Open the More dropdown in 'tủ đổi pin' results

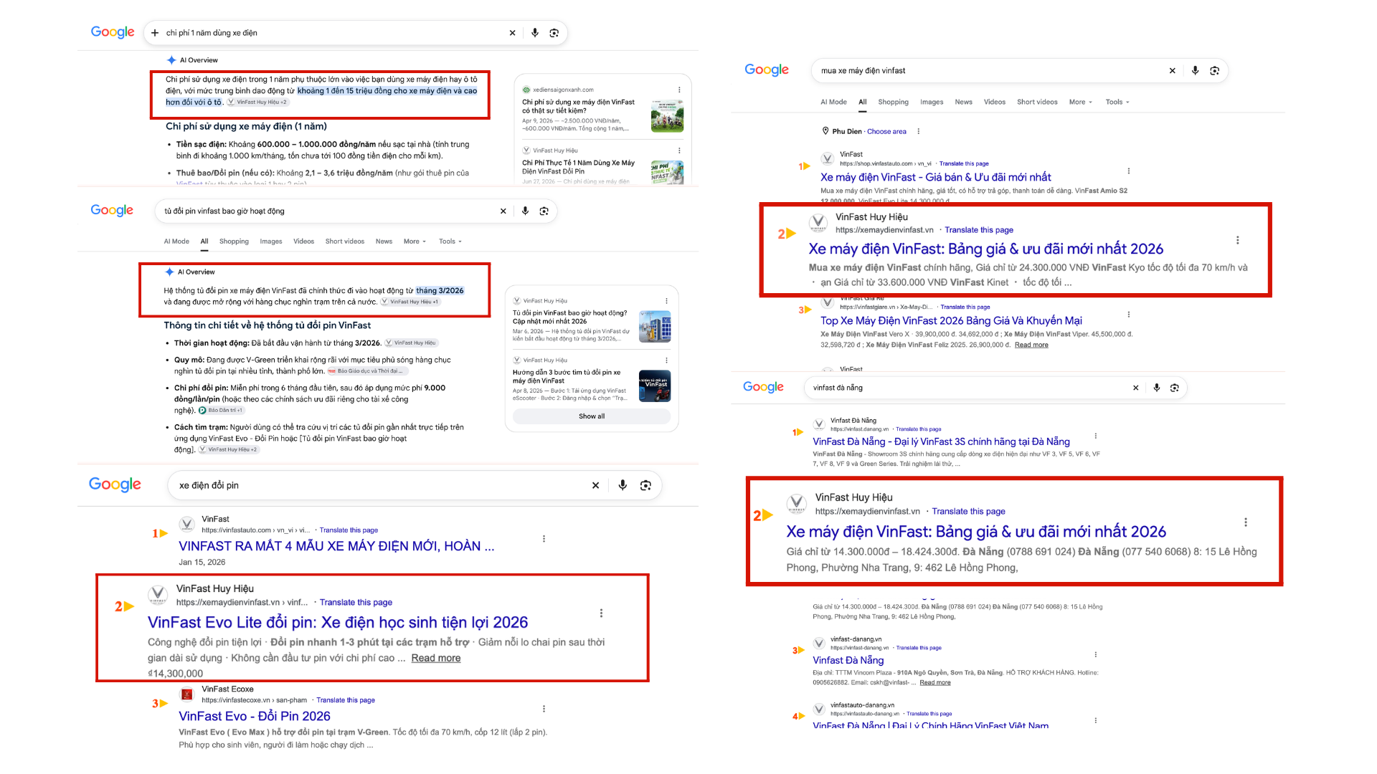(x=415, y=242)
